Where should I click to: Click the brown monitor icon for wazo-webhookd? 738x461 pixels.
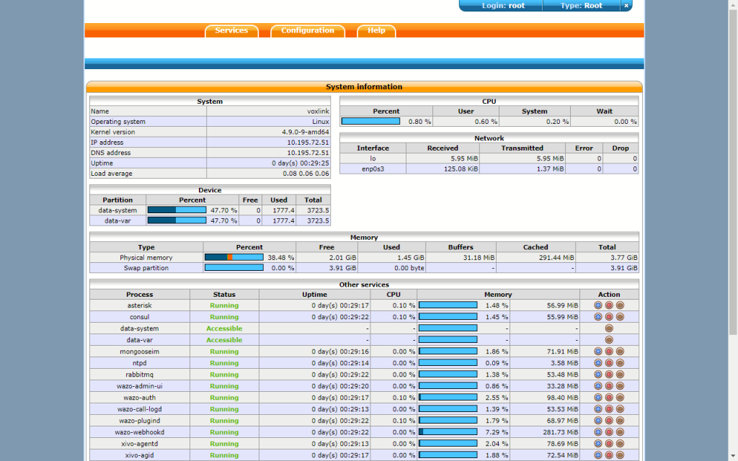(620, 432)
